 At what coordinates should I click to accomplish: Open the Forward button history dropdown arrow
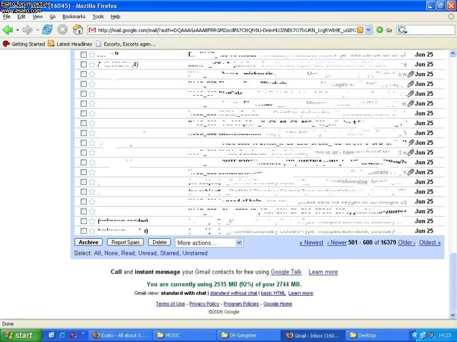tap(37, 30)
